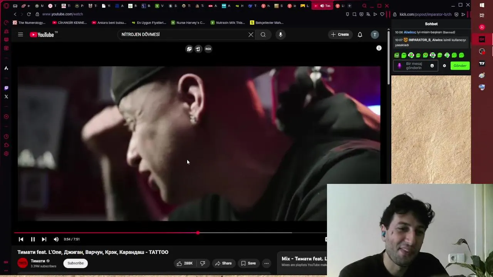Send chat message with Gönder button

[460, 66]
